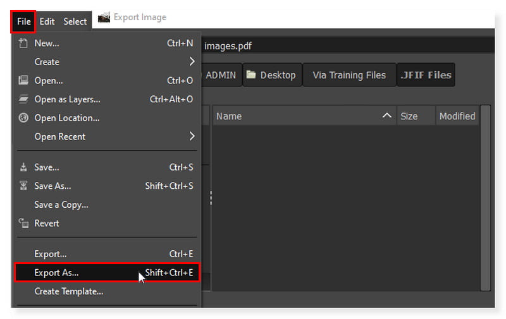Sort file list by Size column
The width and height of the screenshot is (506, 319).
[416, 116]
